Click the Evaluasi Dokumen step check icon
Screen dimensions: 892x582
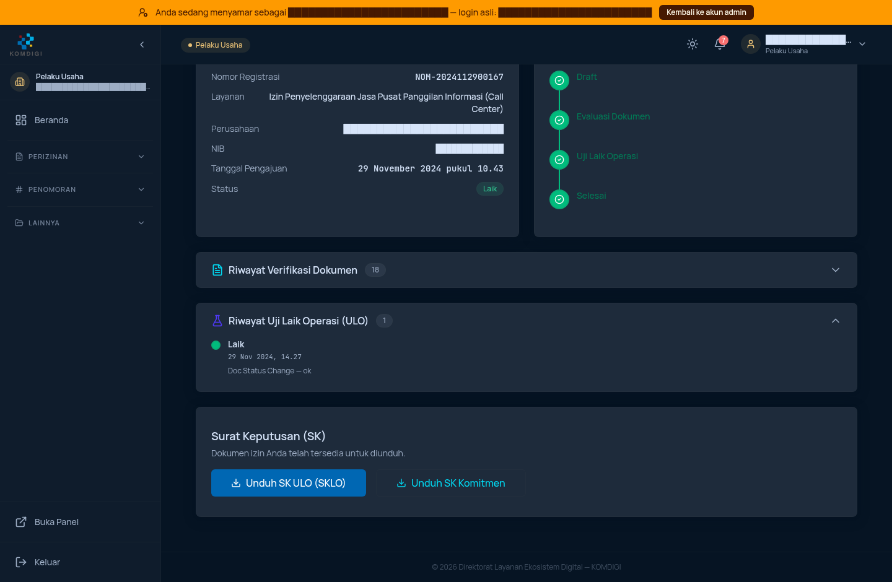tap(559, 120)
